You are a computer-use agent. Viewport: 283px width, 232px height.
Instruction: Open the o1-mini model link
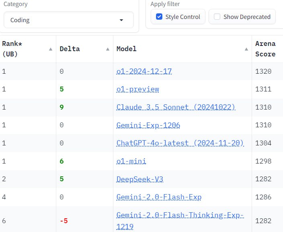[x=131, y=161]
